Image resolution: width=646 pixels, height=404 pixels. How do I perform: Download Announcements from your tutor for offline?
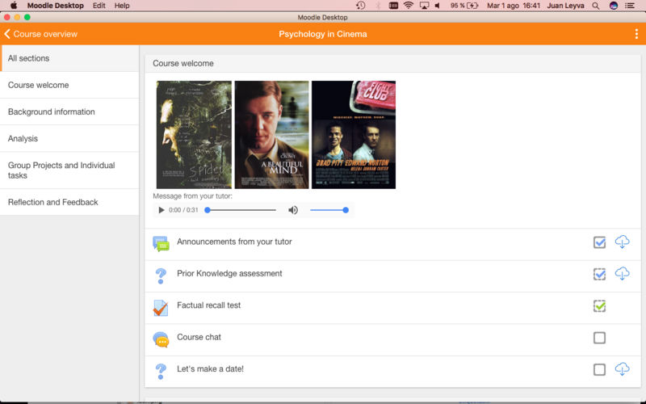coord(622,242)
